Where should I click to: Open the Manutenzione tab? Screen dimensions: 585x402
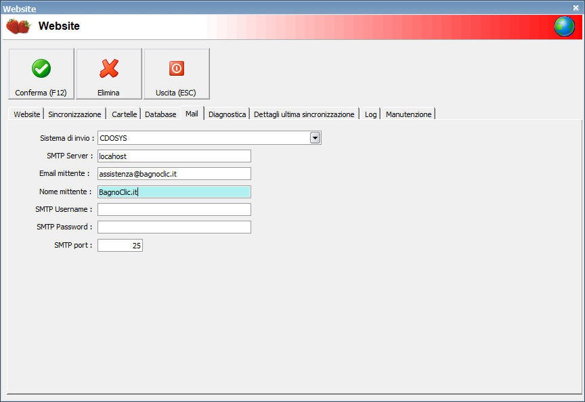pos(408,114)
